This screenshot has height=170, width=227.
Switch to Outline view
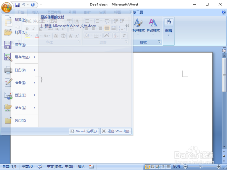[x=163, y=167]
